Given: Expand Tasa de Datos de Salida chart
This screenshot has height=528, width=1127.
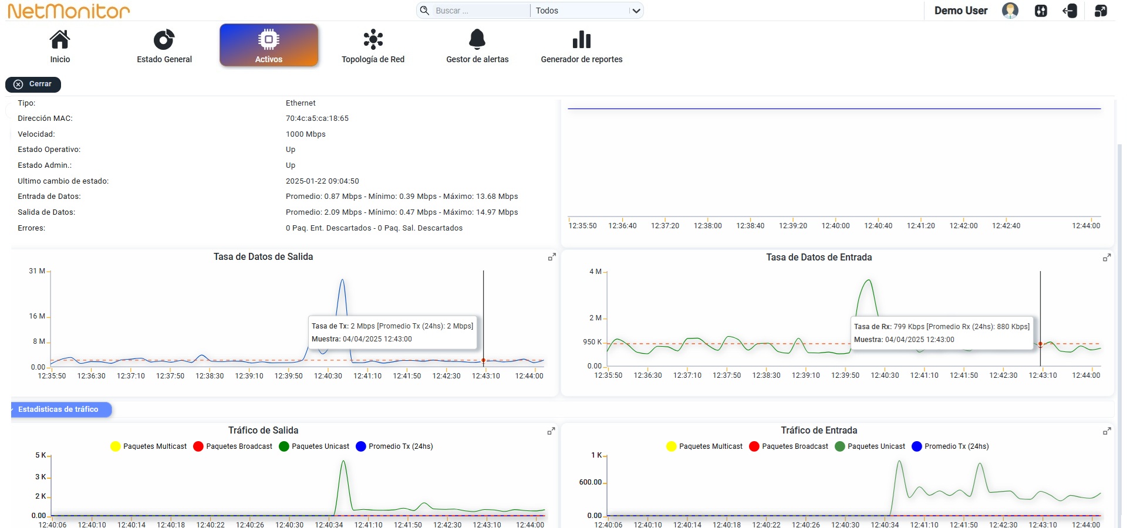Looking at the screenshot, I should point(552,257).
